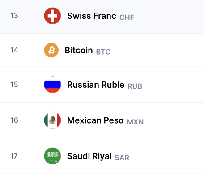Open the Mexican Peso currency page
The width and height of the screenshot is (204, 180).
coord(95,120)
